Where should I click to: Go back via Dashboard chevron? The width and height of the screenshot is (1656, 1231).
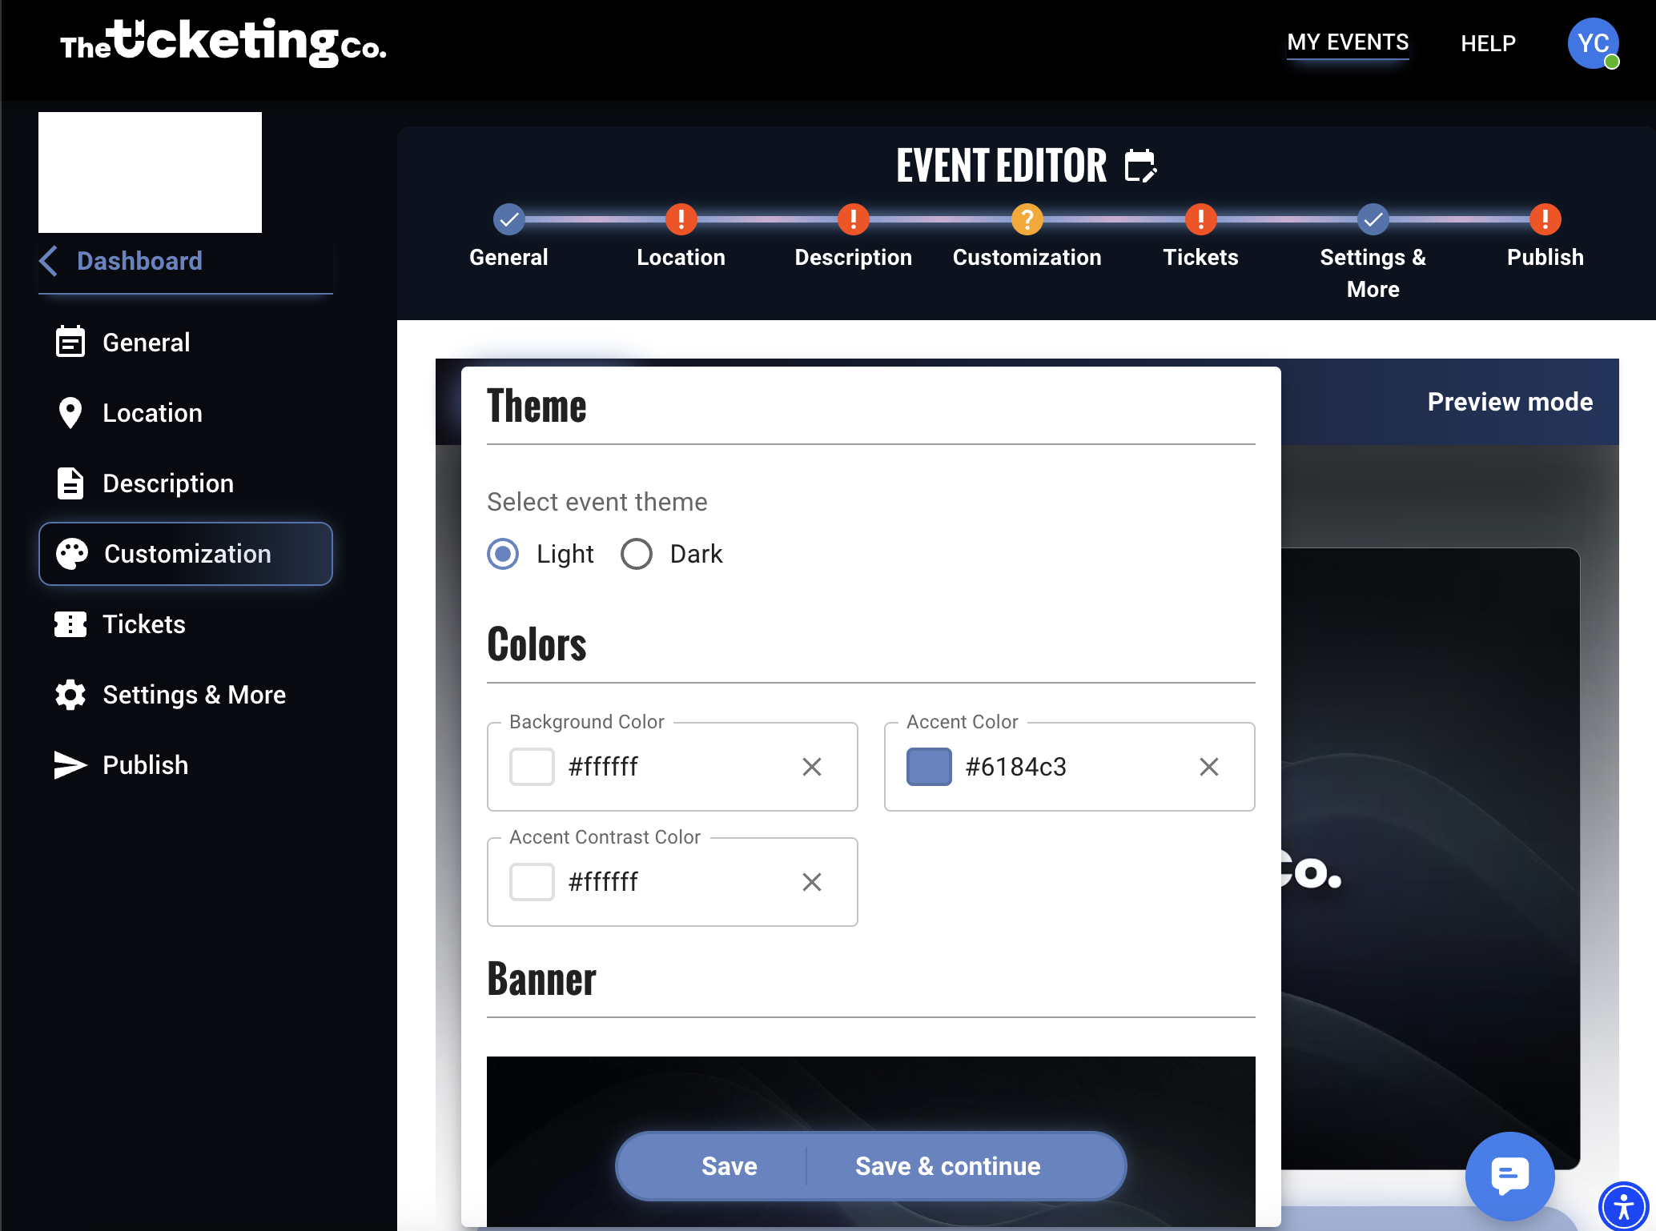pos(49,261)
